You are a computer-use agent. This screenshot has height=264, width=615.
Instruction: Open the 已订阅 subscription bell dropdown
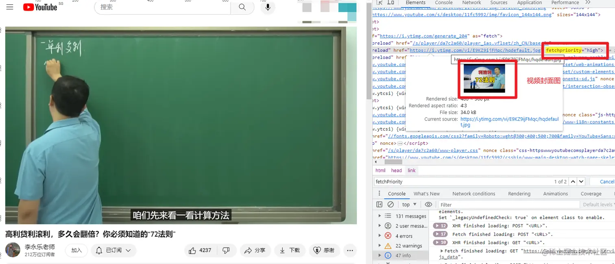pos(113,250)
